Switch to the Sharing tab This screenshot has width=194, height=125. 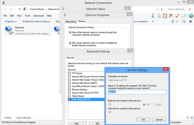click(x=81, y=21)
